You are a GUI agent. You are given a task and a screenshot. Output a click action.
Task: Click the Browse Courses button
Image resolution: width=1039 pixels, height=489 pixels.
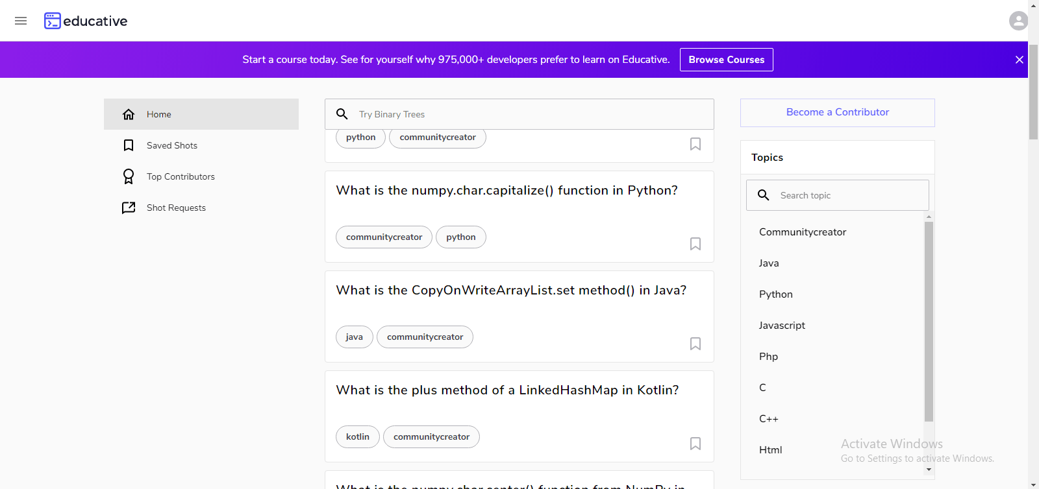click(726, 60)
